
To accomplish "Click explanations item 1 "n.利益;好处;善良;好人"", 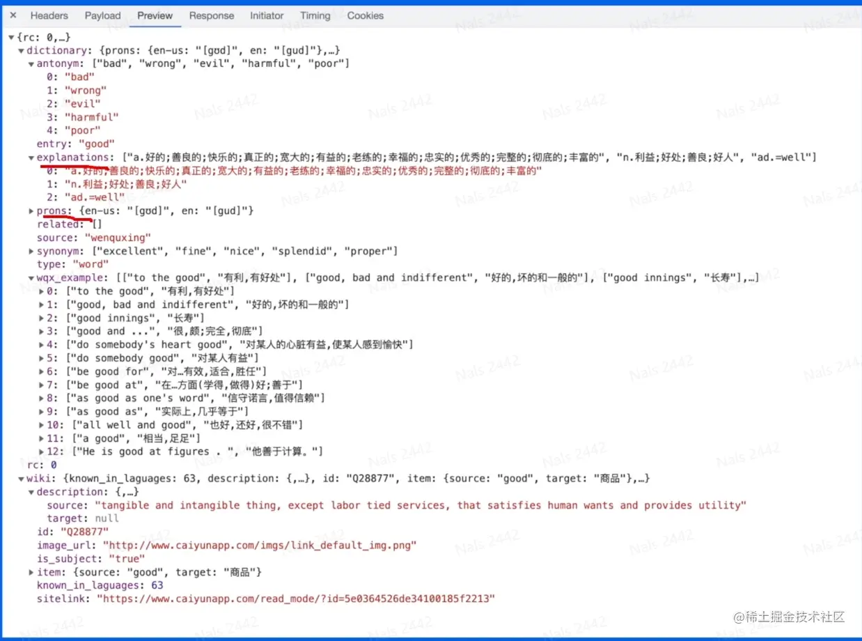I will [125, 184].
